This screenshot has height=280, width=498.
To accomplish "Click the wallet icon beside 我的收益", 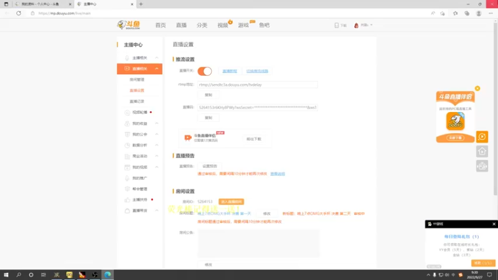I will [127, 123].
